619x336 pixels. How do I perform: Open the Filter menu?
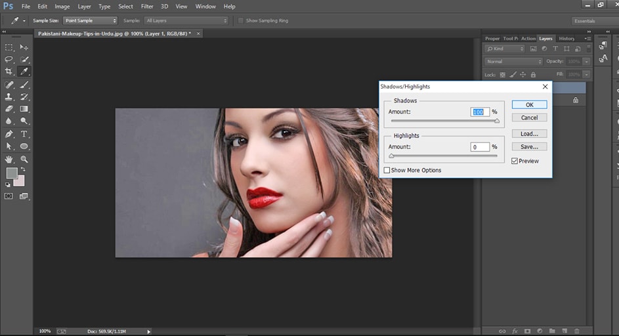click(x=147, y=7)
